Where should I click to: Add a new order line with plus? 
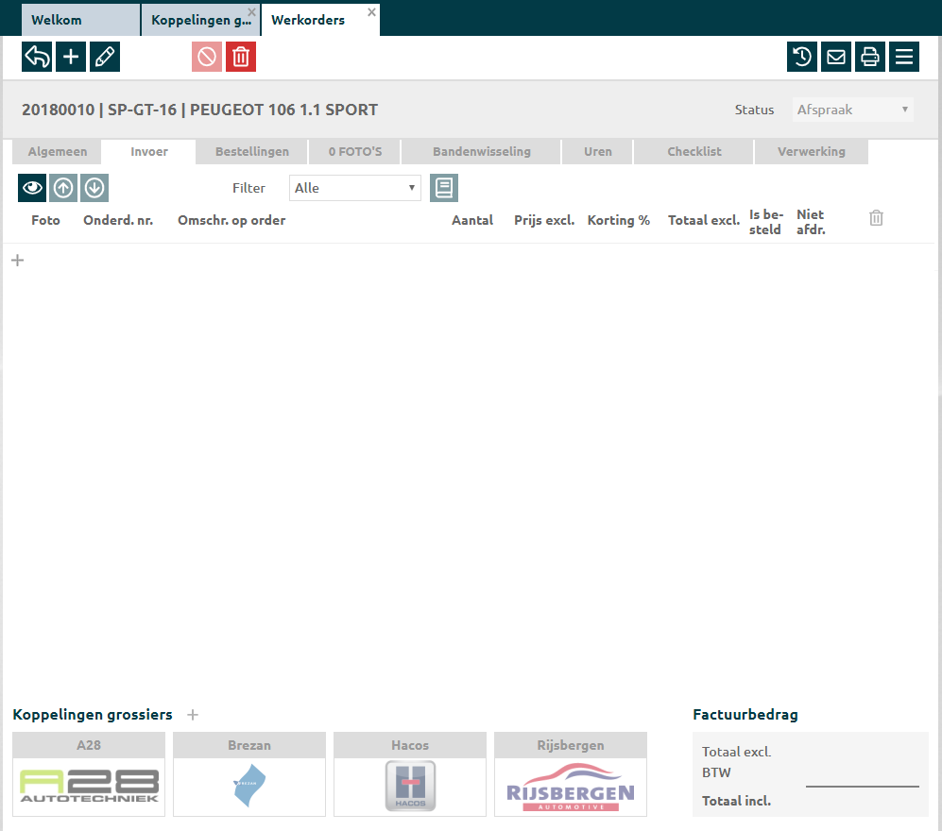click(17, 261)
